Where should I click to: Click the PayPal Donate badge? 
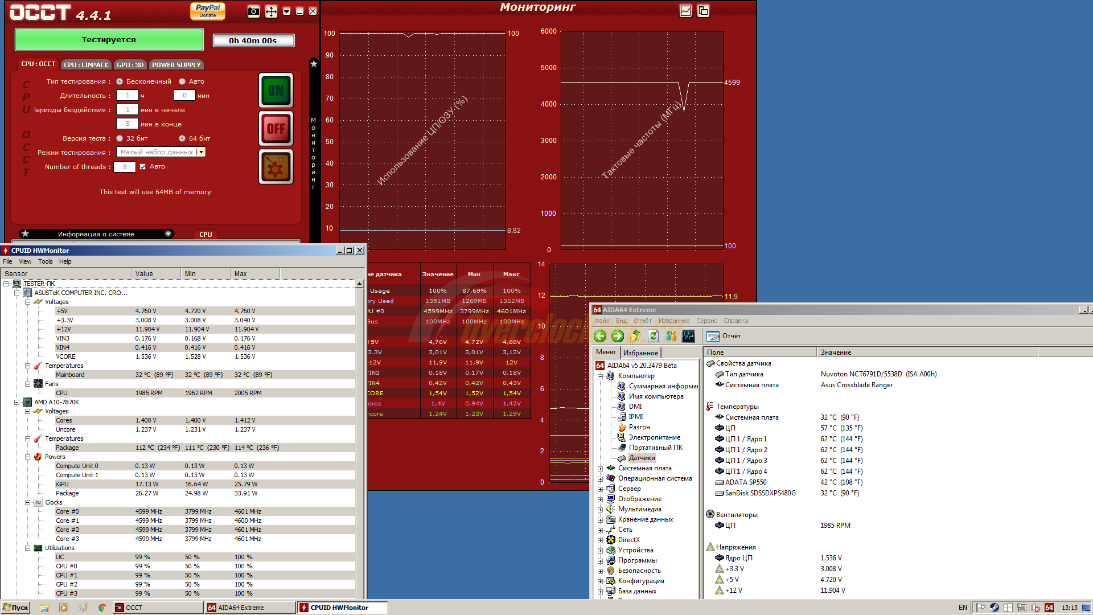coord(208,11)
